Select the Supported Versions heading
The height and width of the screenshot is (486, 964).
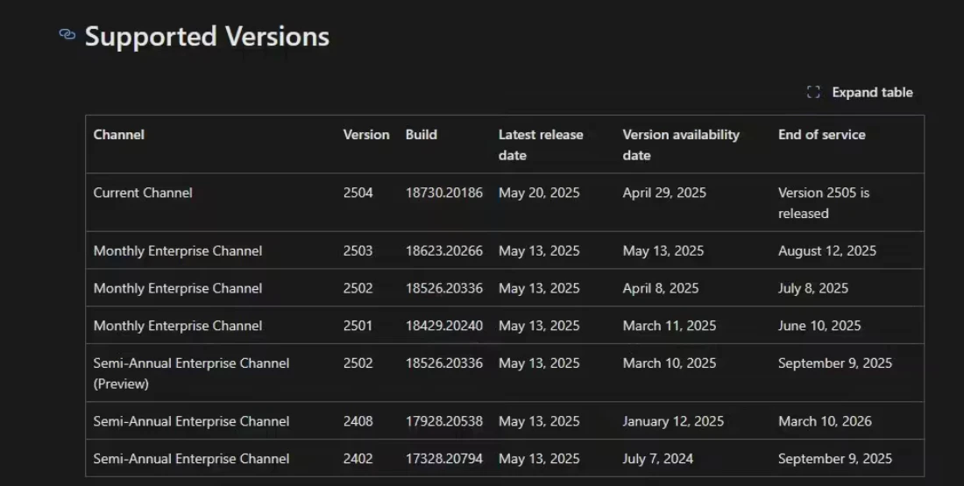click(x=207, y=36)
